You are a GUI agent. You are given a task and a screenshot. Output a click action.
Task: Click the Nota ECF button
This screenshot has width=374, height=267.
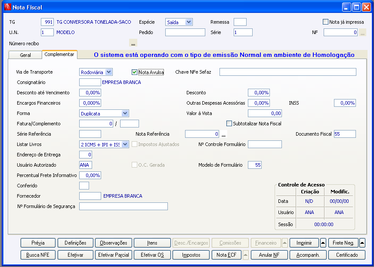pos(226,255)
